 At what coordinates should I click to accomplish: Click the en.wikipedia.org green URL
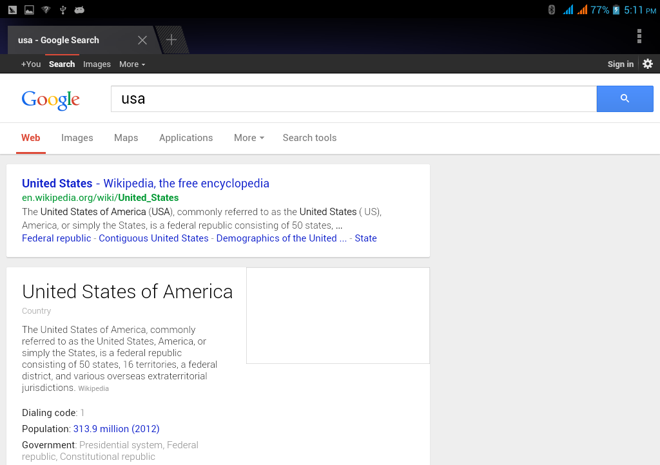point(100,198)
